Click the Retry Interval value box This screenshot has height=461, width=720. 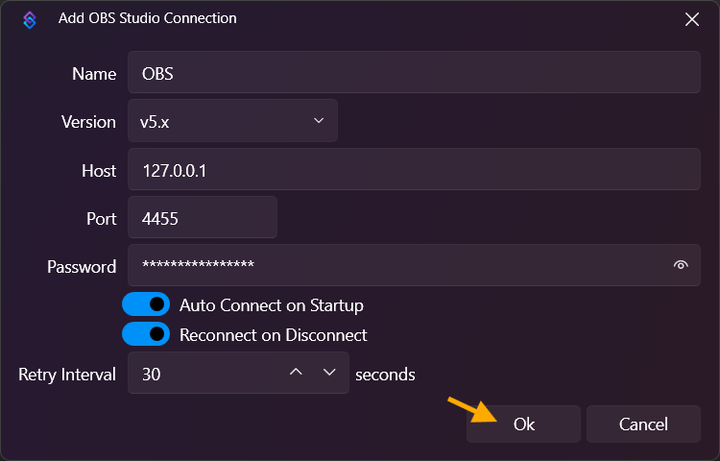pyautogui.click(x=206, y=374)
